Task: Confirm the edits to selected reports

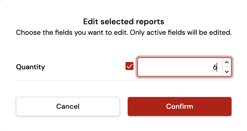Action: pos(179,106)
